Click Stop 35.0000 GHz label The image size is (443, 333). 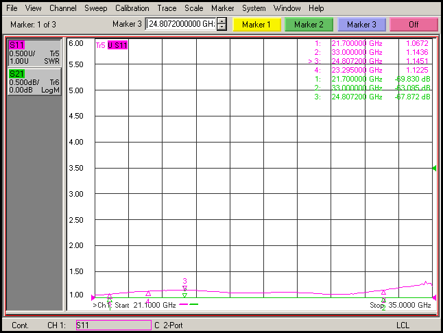[400, 305]
